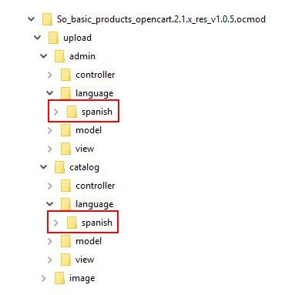Expand the controller folder under admin
The image size is (295, 295).
pos(50,75)
